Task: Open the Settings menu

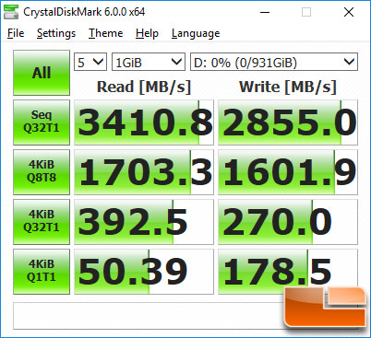Action: (56, 33)
